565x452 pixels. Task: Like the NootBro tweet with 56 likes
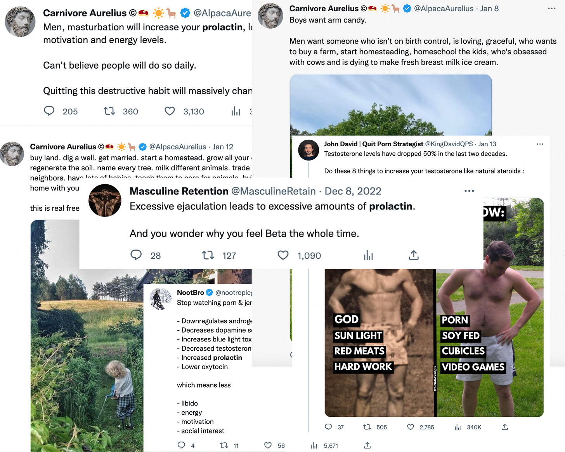coord(268,445)
